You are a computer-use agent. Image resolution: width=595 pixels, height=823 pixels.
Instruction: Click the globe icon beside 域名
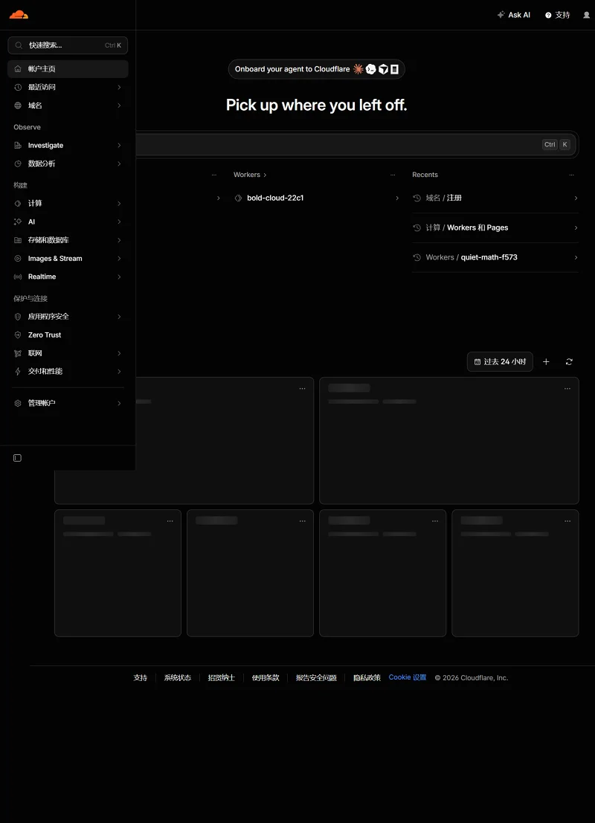coord(18,106)
